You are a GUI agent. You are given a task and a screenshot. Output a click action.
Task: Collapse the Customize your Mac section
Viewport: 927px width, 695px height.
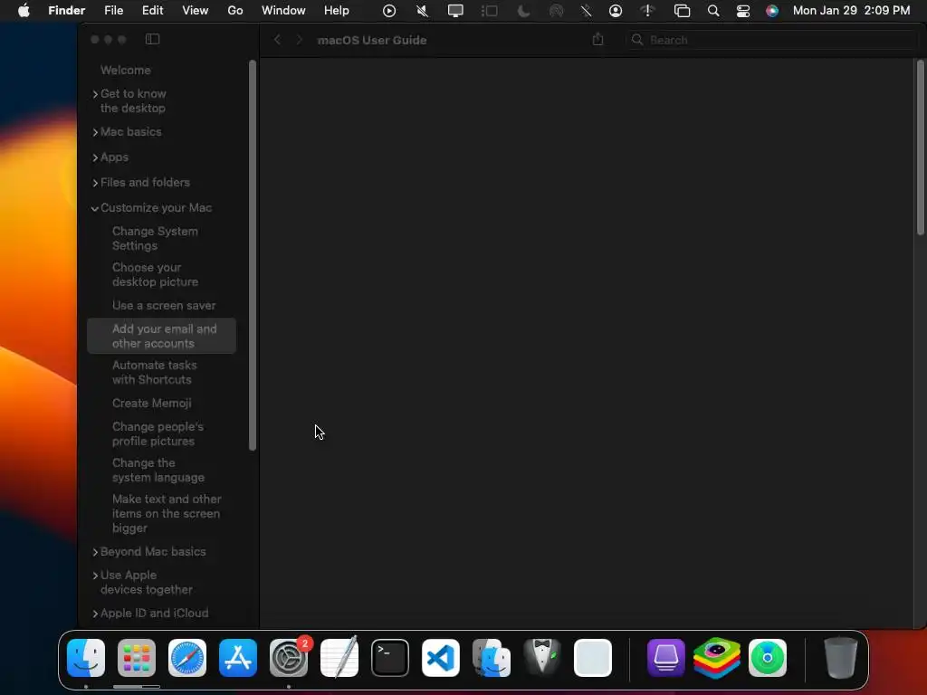pyautogui.click(x=95, y=209)
